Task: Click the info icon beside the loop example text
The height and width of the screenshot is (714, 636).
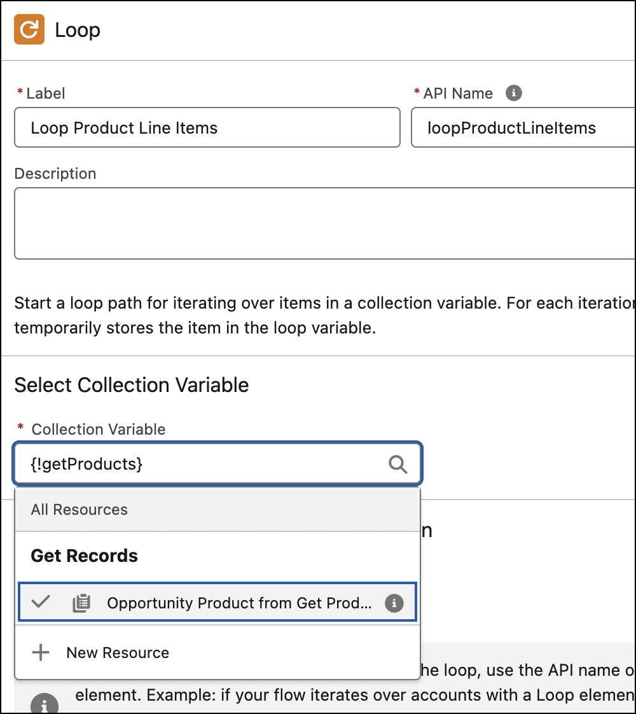Action: 45,704
